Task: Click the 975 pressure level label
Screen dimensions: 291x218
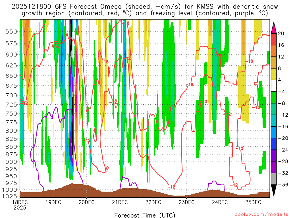Action: point(11,183)
